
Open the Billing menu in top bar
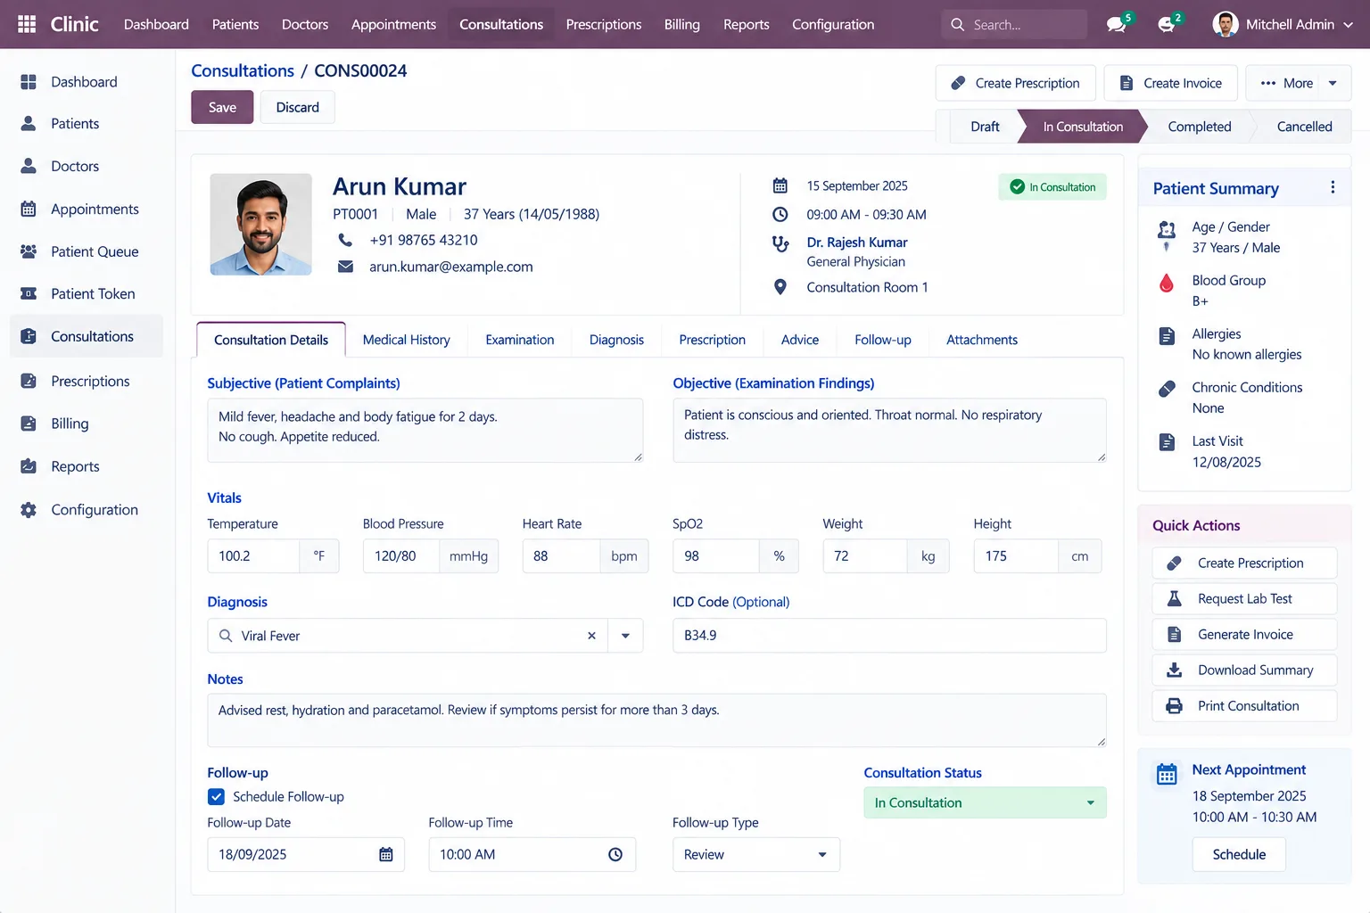[681, 24]
